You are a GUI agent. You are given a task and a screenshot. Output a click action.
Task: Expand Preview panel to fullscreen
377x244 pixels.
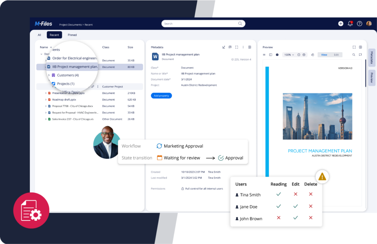(354, 47)
